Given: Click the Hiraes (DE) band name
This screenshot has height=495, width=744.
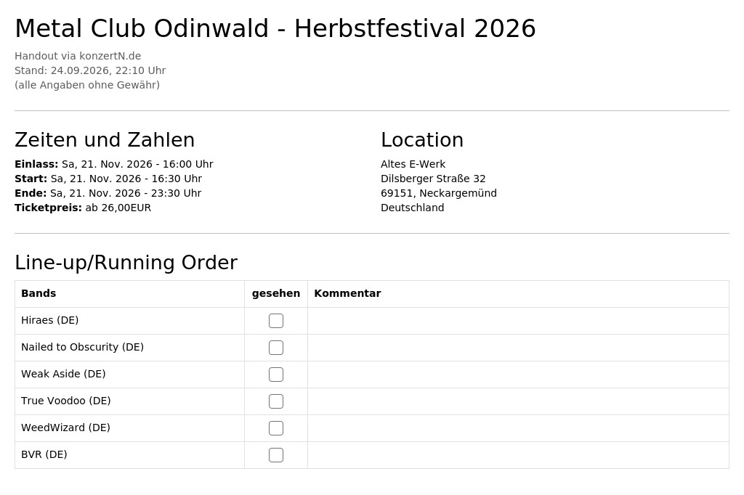Looking at the screenshot, I should [x=50, y=321].
